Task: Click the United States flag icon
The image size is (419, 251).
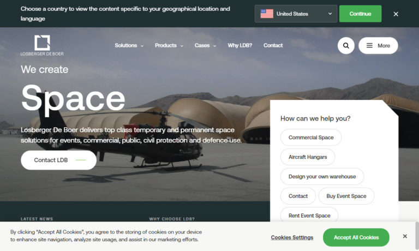Action: (x=267, y=14)
